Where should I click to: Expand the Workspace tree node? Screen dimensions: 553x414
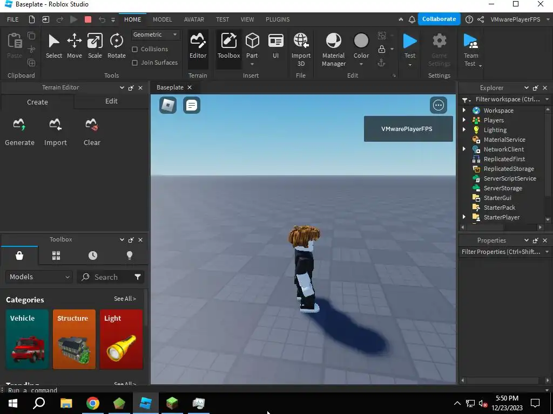click(464, 110)
